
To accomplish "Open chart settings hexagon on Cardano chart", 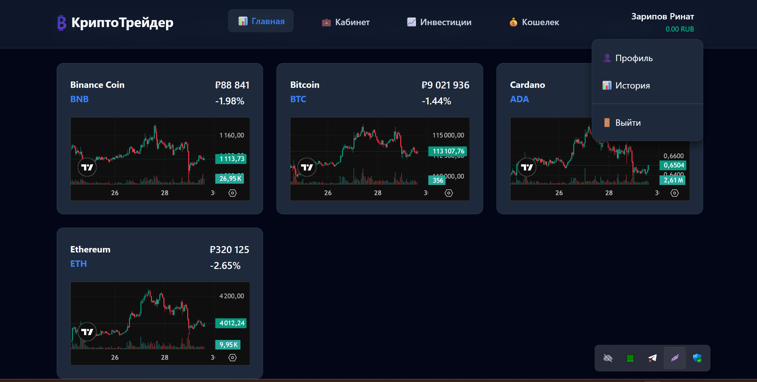I will [x=674, y=193].
